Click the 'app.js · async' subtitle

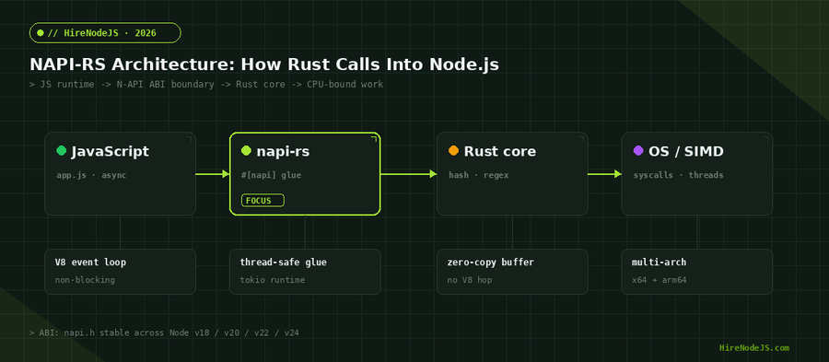91,175
